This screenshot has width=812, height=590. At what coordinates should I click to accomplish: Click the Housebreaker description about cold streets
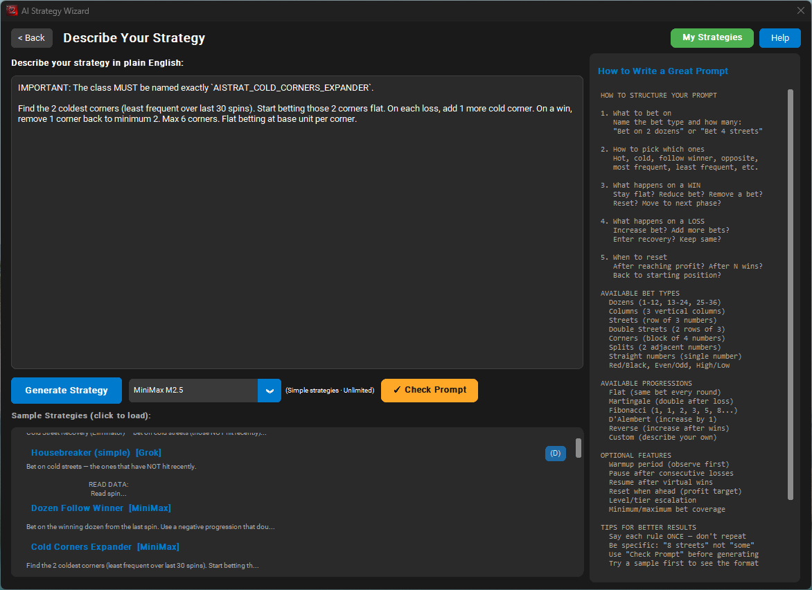click(111, 467)
